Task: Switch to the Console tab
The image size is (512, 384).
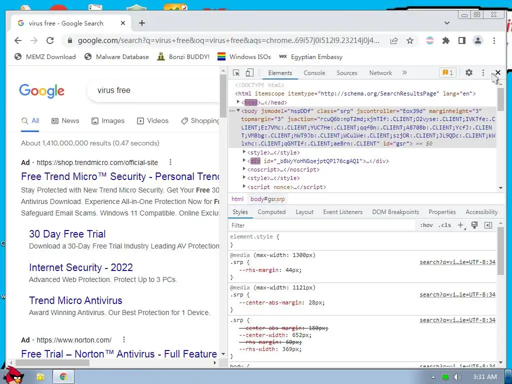Action: (314, 73)
